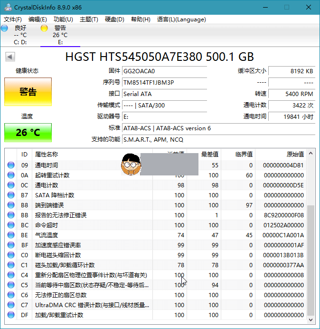Click the 临界值 column header
Viewport: 320px width, 329px height.
(x=238, y=155)
